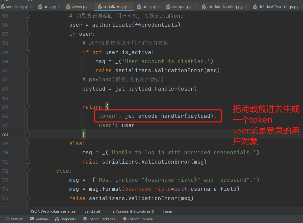Screen dimensions: 303x223
Task: Click 'authenticate' in line 56
Action: point(112,25)
